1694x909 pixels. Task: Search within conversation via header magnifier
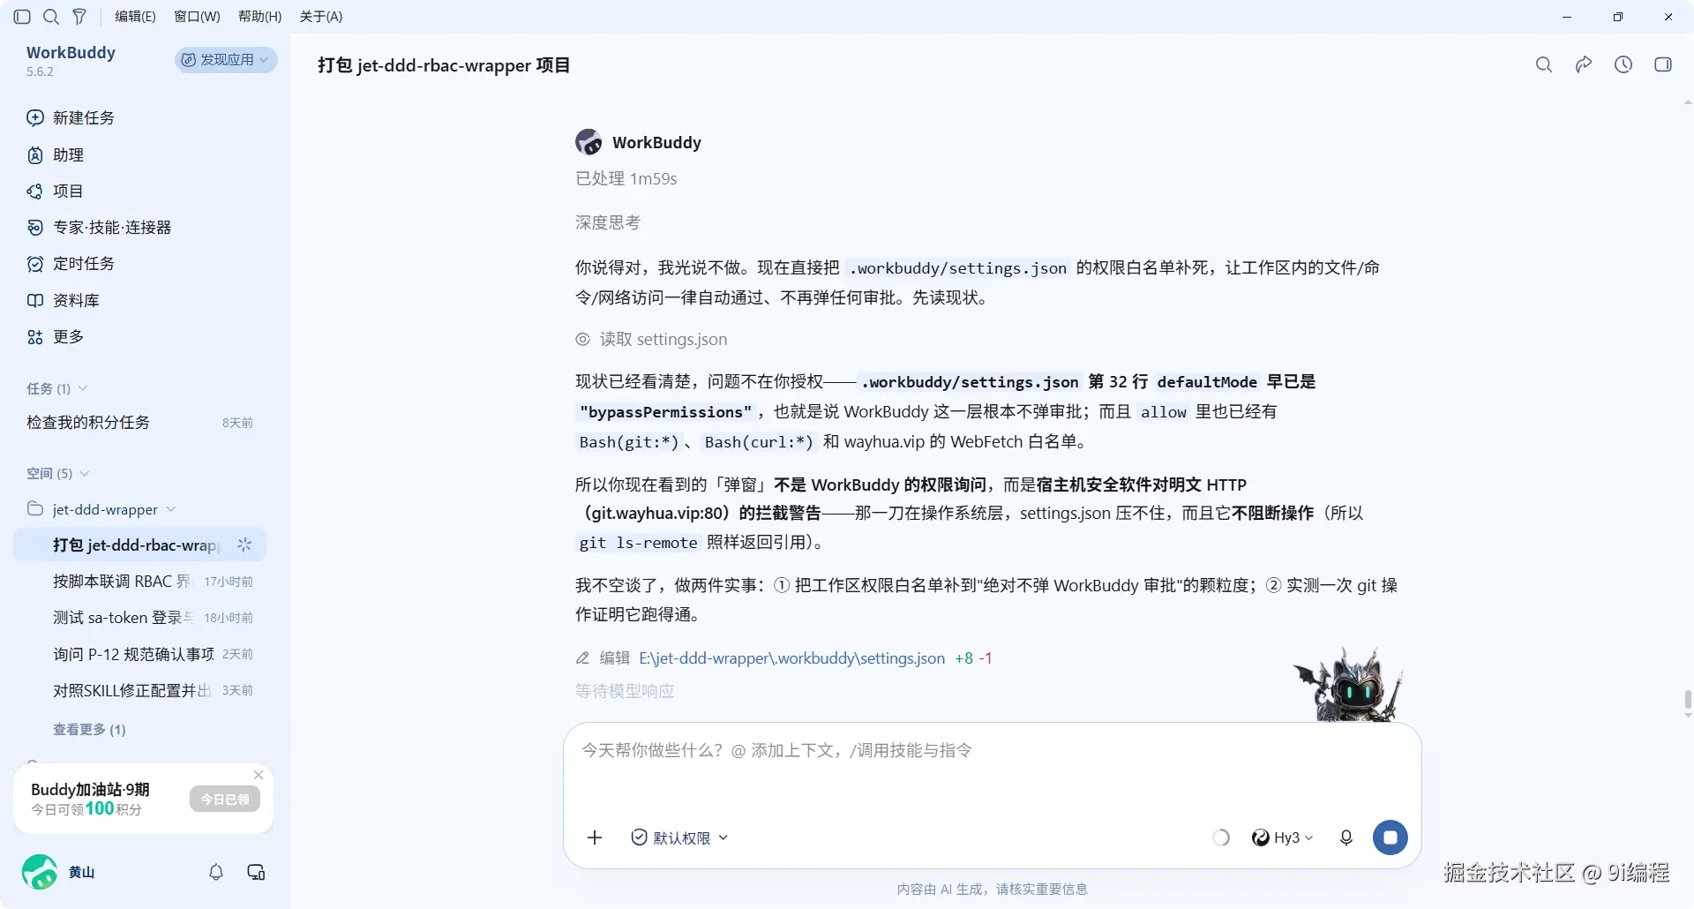click(1544, 64)
